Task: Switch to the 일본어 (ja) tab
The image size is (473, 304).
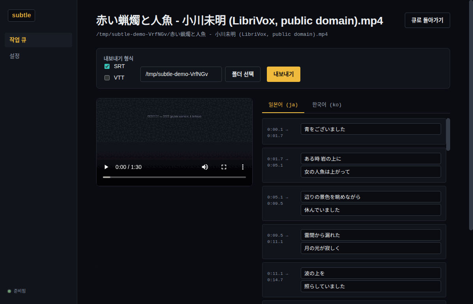Action: click(x=283, y=105)
